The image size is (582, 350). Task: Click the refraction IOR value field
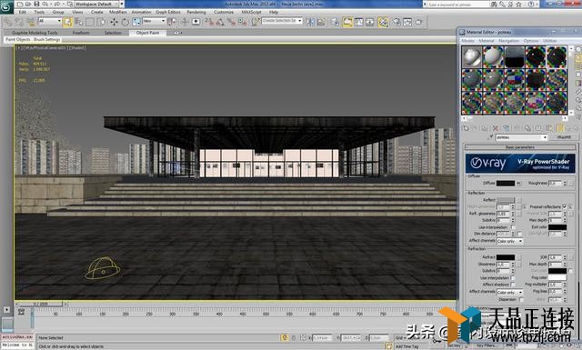pos(556,257)
